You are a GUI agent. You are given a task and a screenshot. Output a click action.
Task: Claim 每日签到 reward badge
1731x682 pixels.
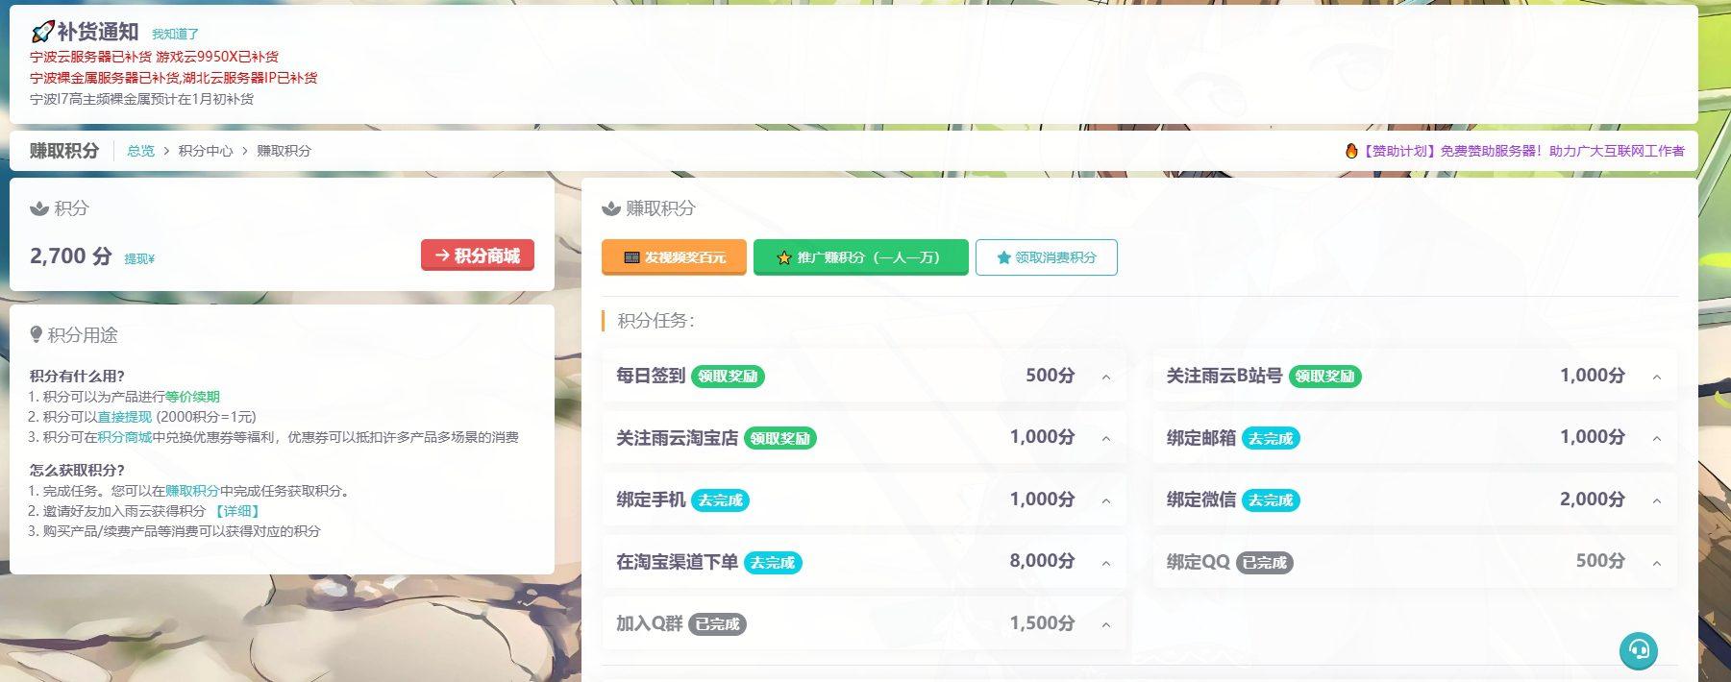(x=728, y=377)
